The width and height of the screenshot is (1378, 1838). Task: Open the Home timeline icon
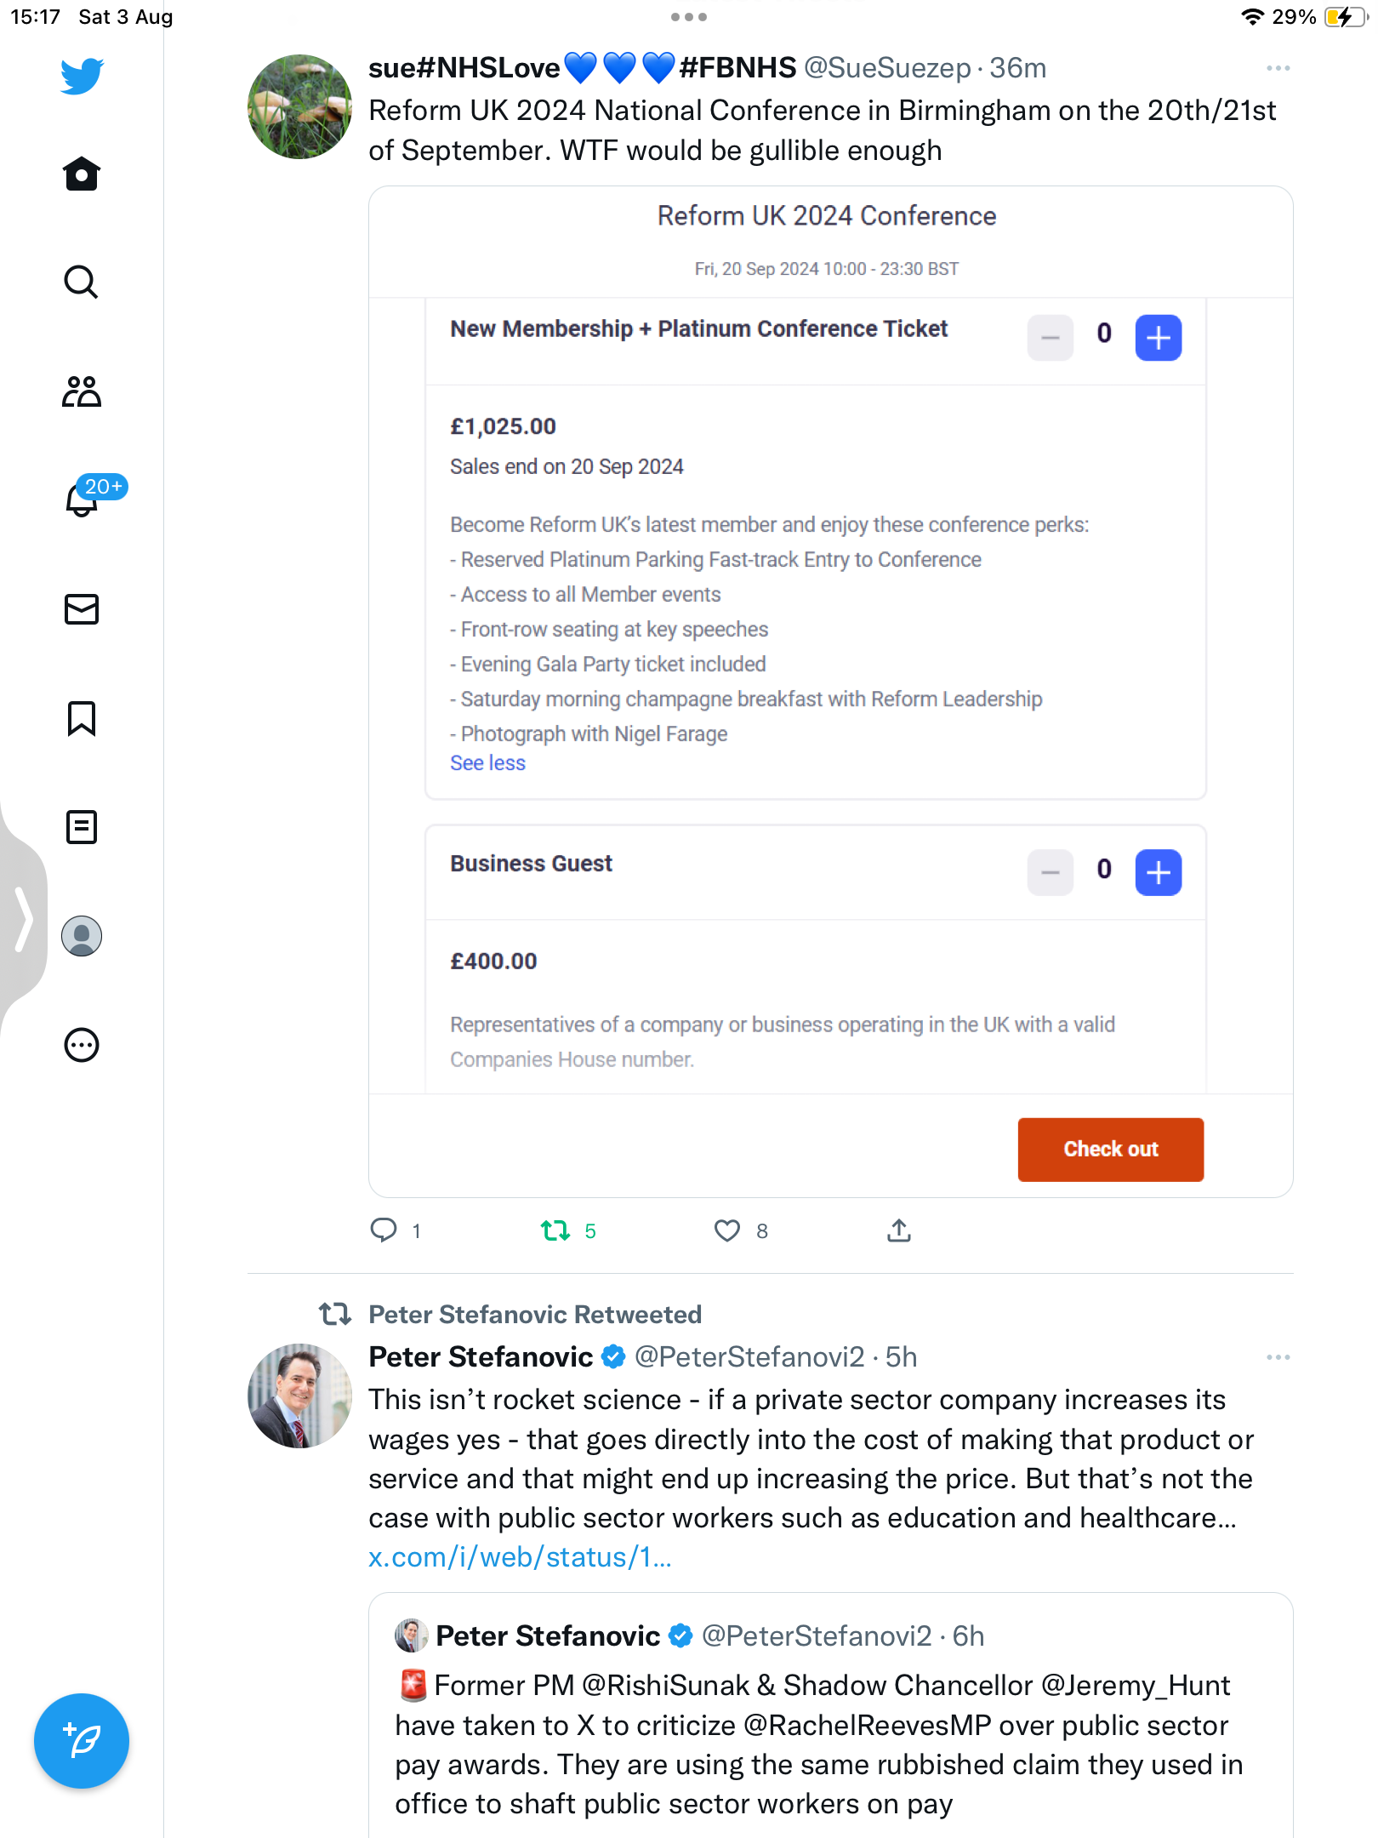[82, 174]
